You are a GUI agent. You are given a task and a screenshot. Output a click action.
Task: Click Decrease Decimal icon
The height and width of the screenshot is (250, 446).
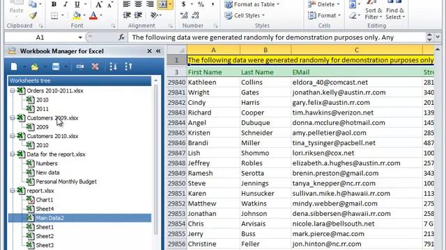(195, 15)
